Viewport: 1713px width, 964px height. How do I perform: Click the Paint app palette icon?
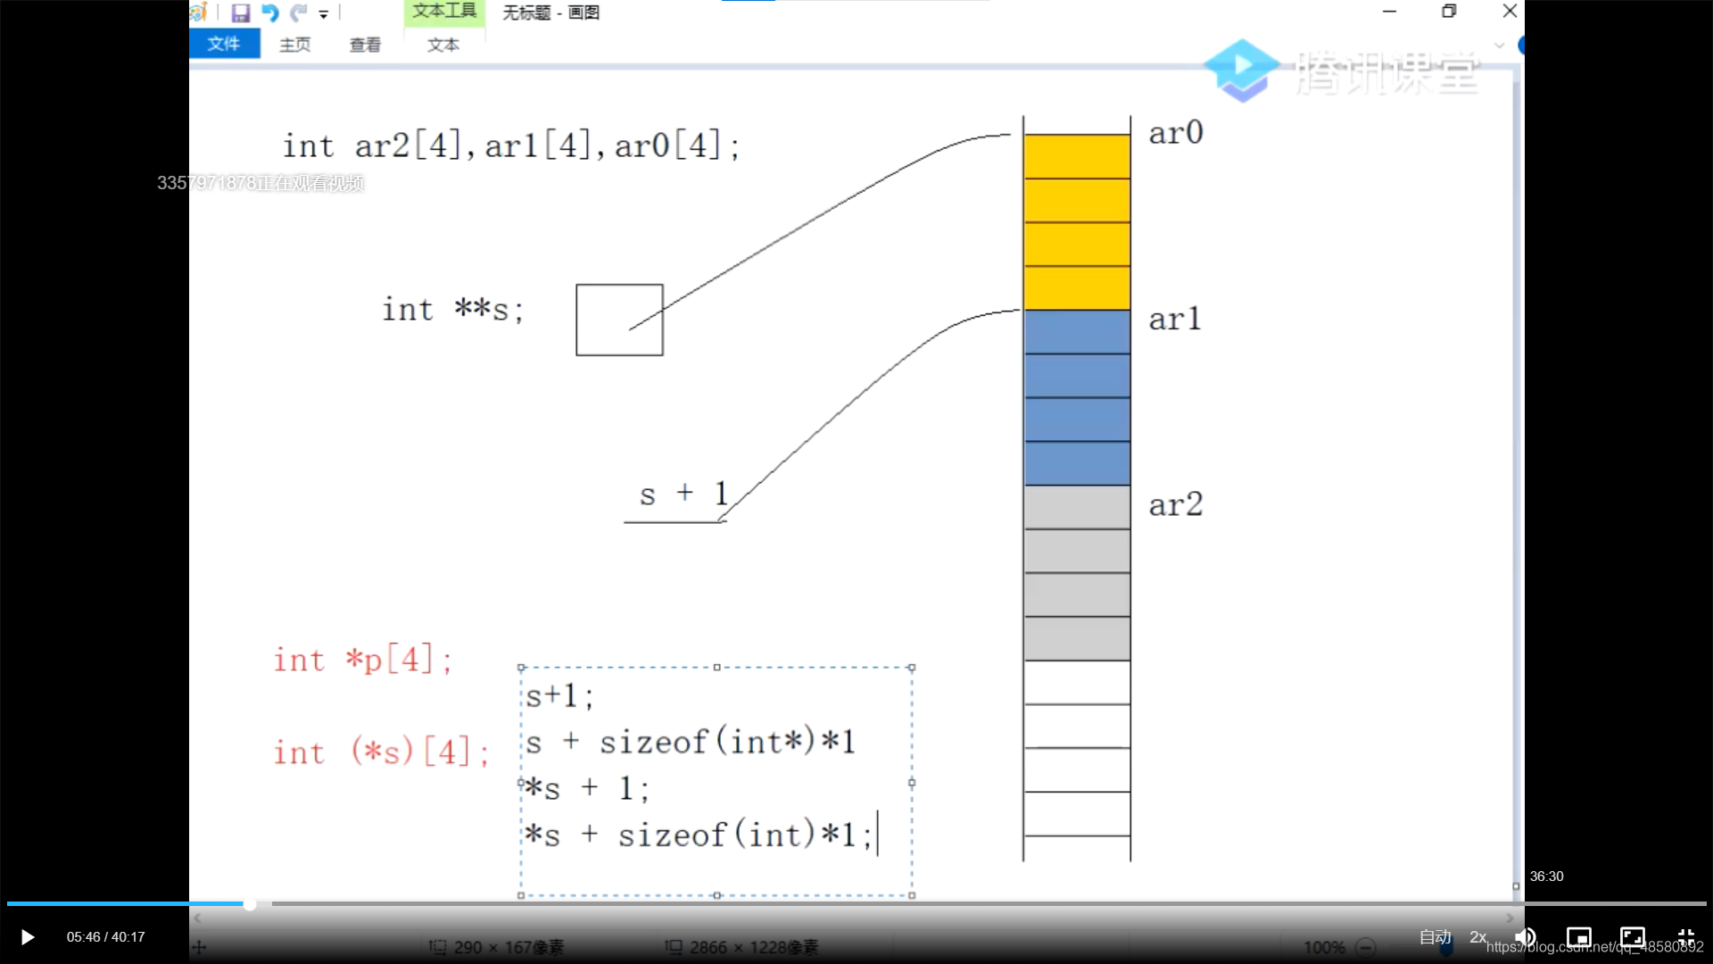coord(199,12)
